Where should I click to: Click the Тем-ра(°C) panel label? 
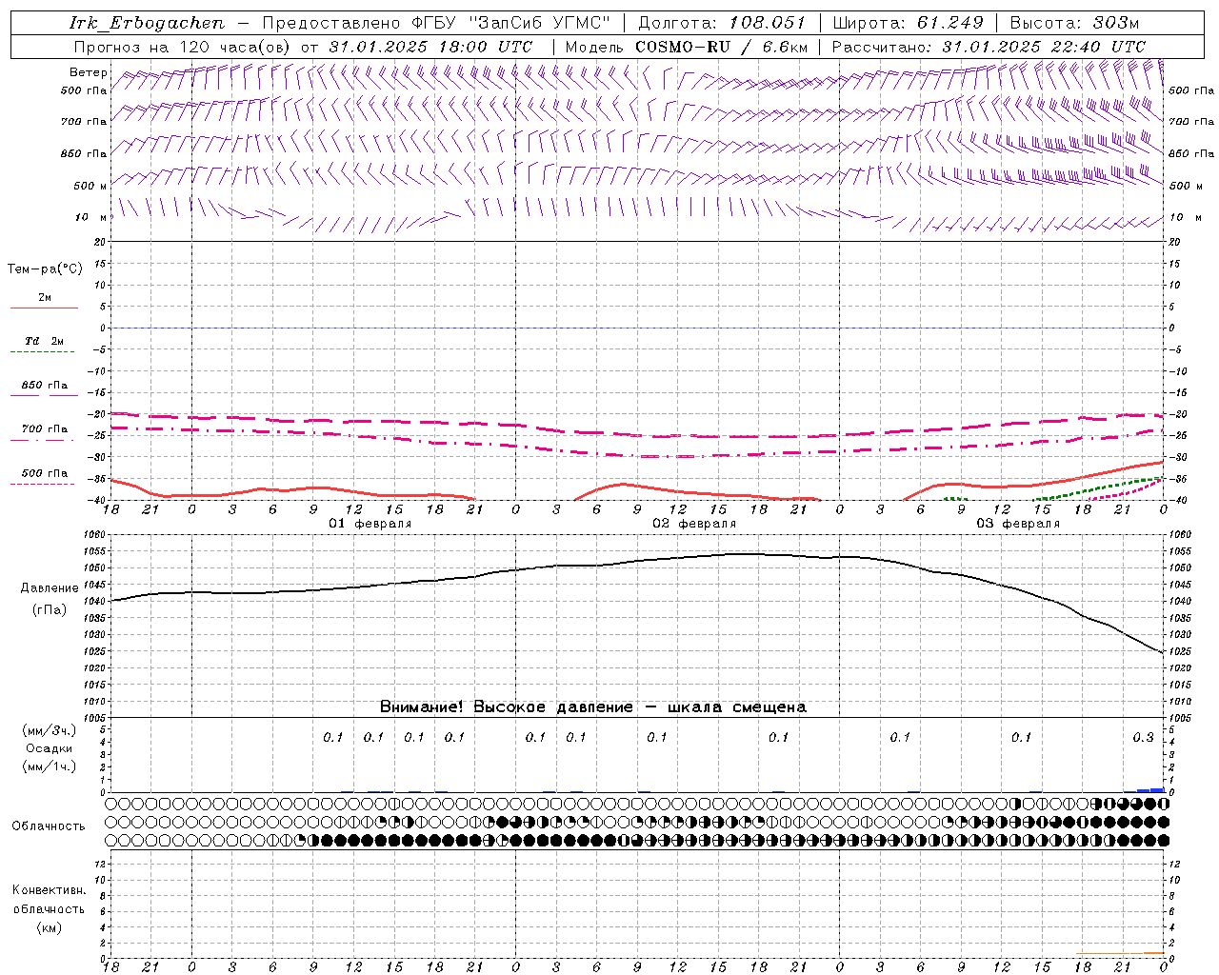[x=45, y=269]
